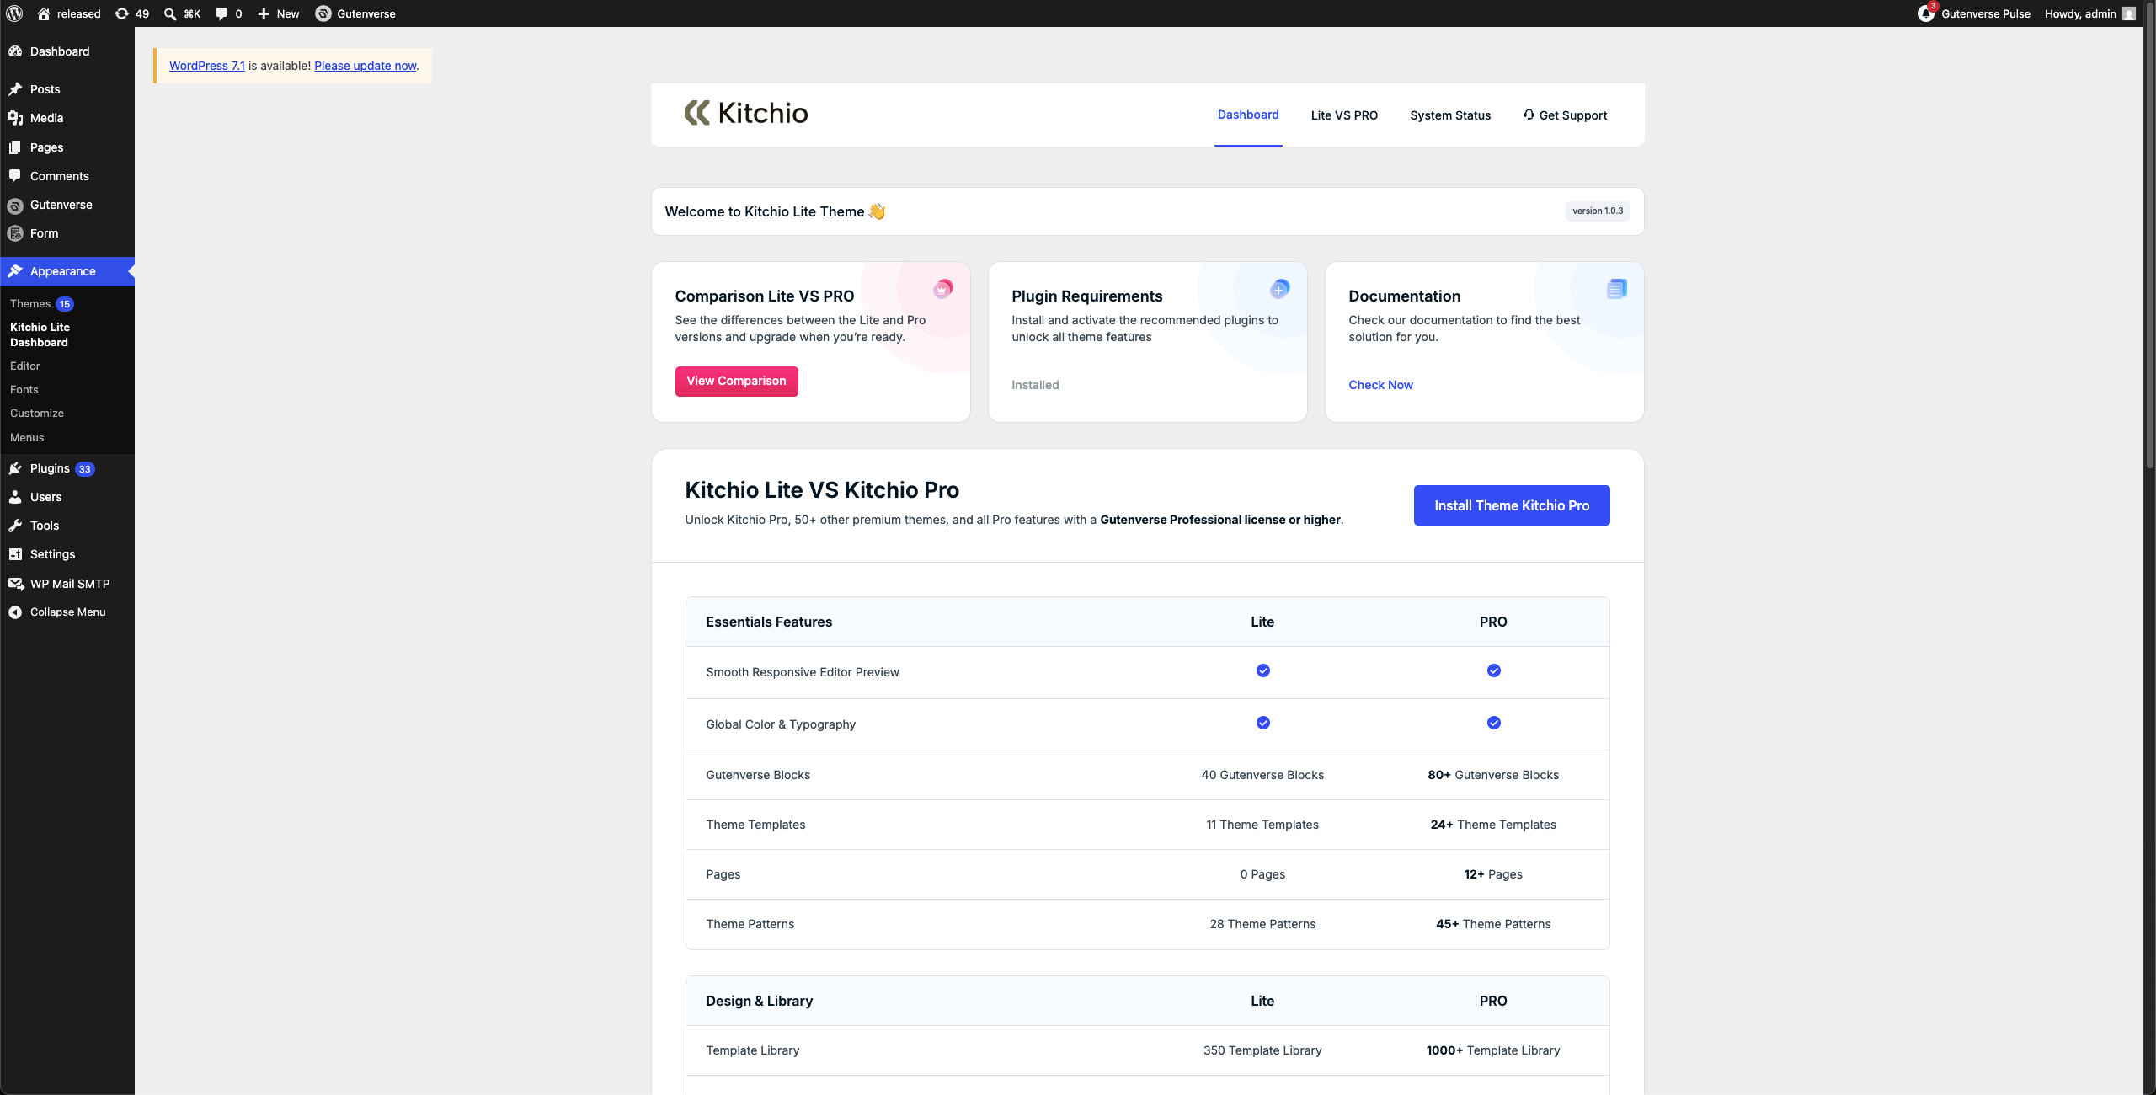
Task: Open the Check Now documentation link
Action: [x=1380, y=385]
